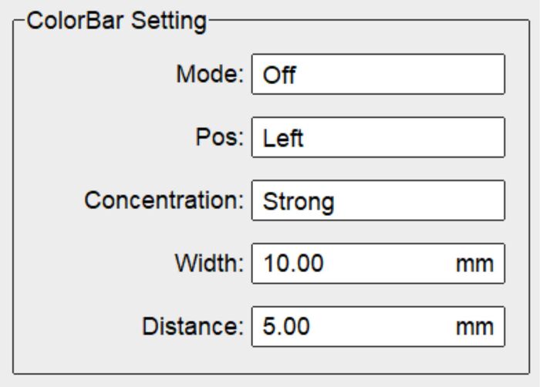Click the mm unit in Distance field
The width and height of the screenshot is (540, 387).
coord(474,326)
